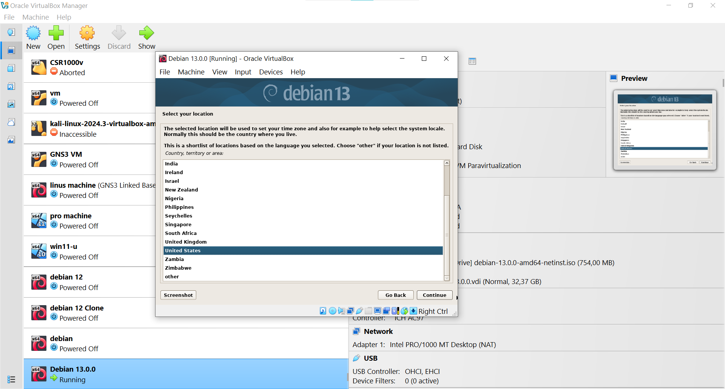The image size is (725, 389).
Task: Select Ireland in the country list
Action: [303, 172]
